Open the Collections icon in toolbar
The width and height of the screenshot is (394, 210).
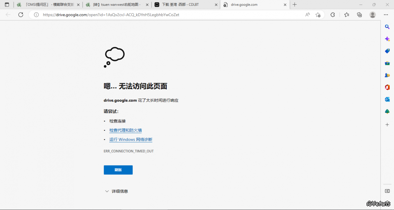click(360, 15)
